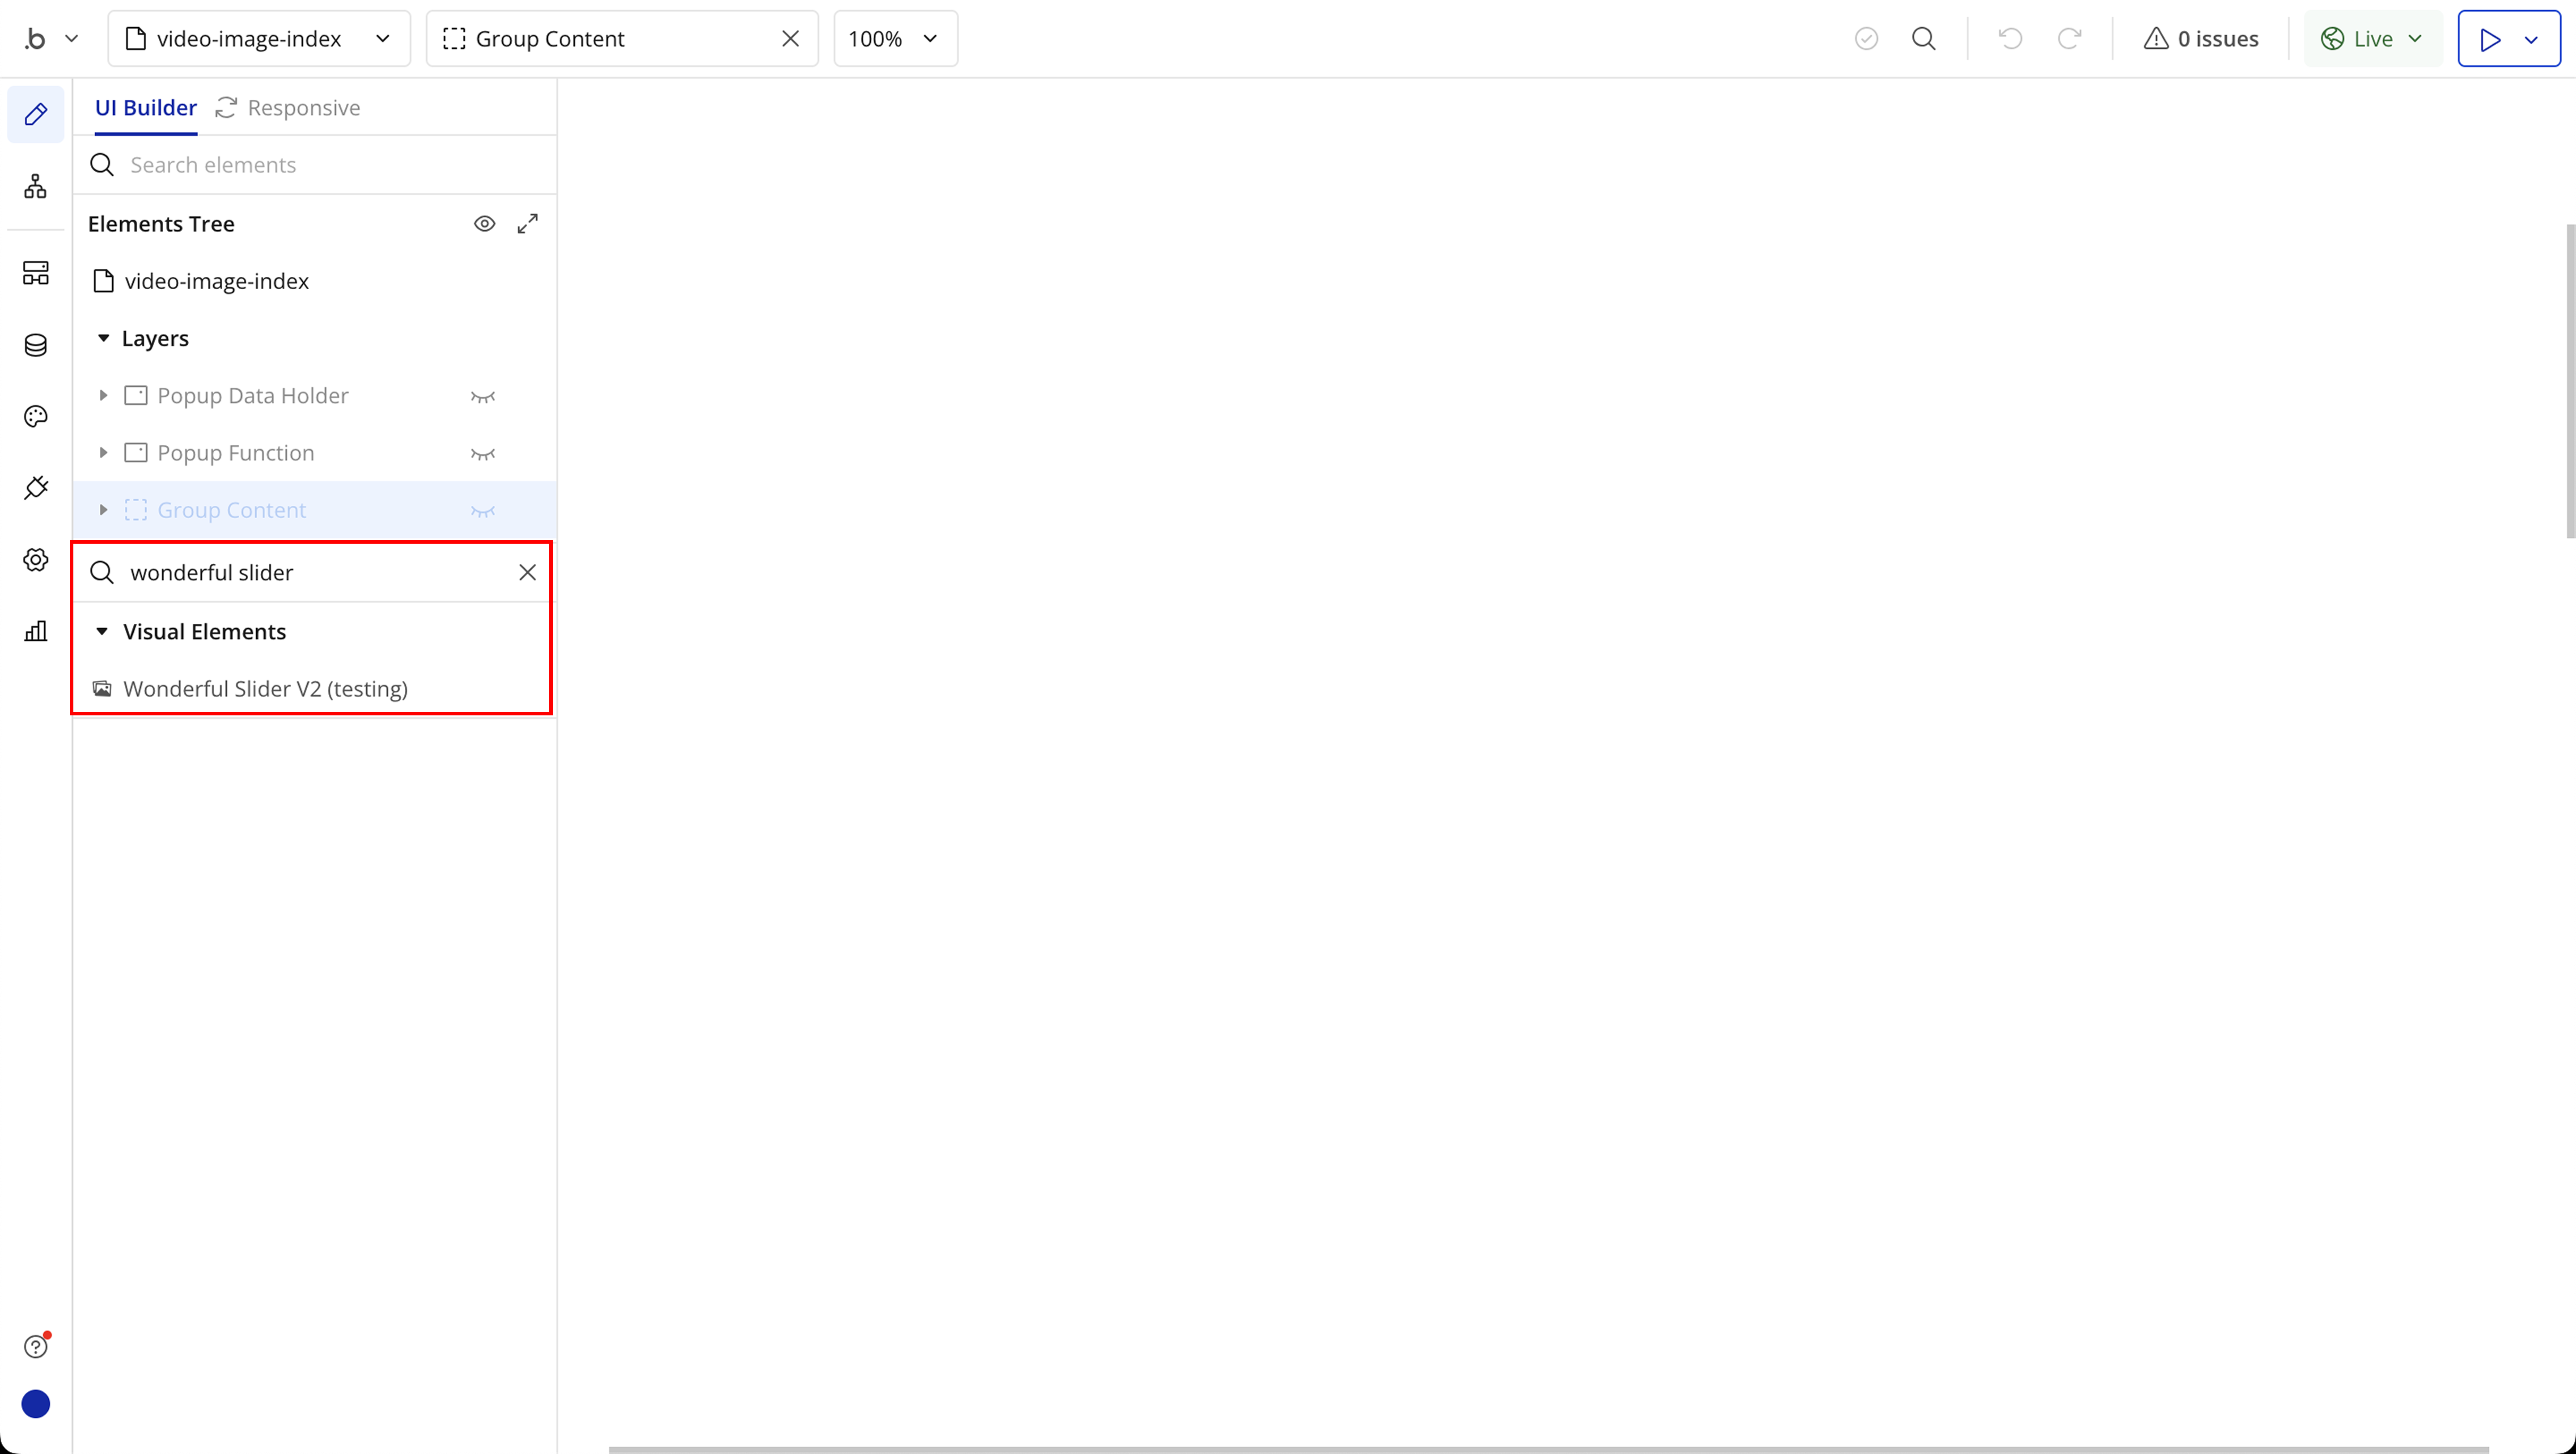2576x1454 pixels.
Task: Select Wonderful Slider V2 (testing) element
Action: 265,689
